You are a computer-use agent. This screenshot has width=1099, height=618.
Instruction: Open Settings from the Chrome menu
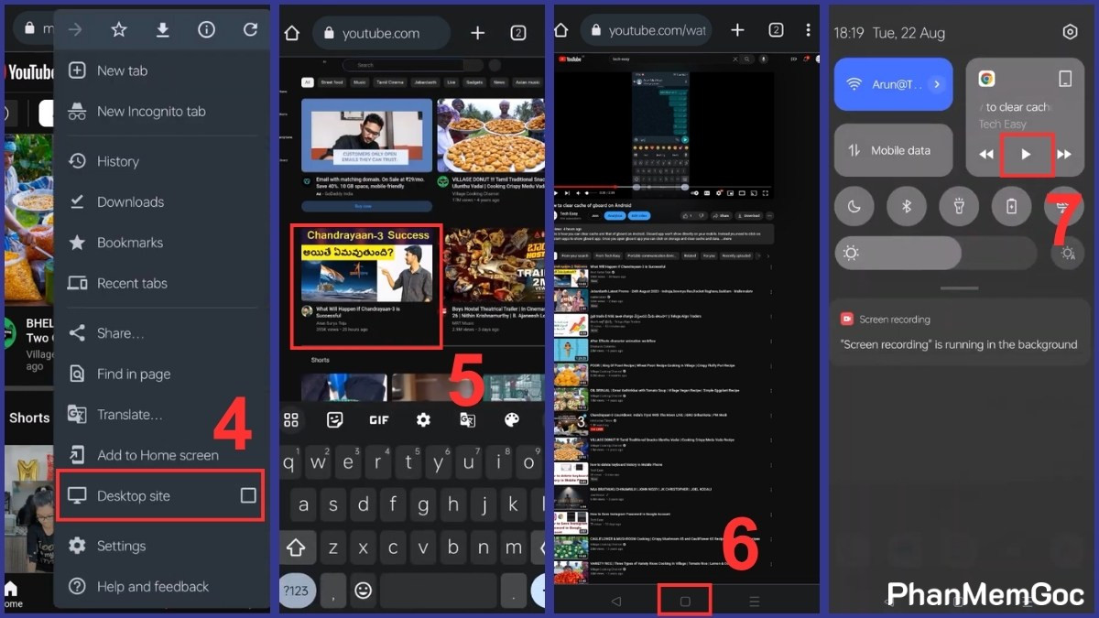click(162, 546)
